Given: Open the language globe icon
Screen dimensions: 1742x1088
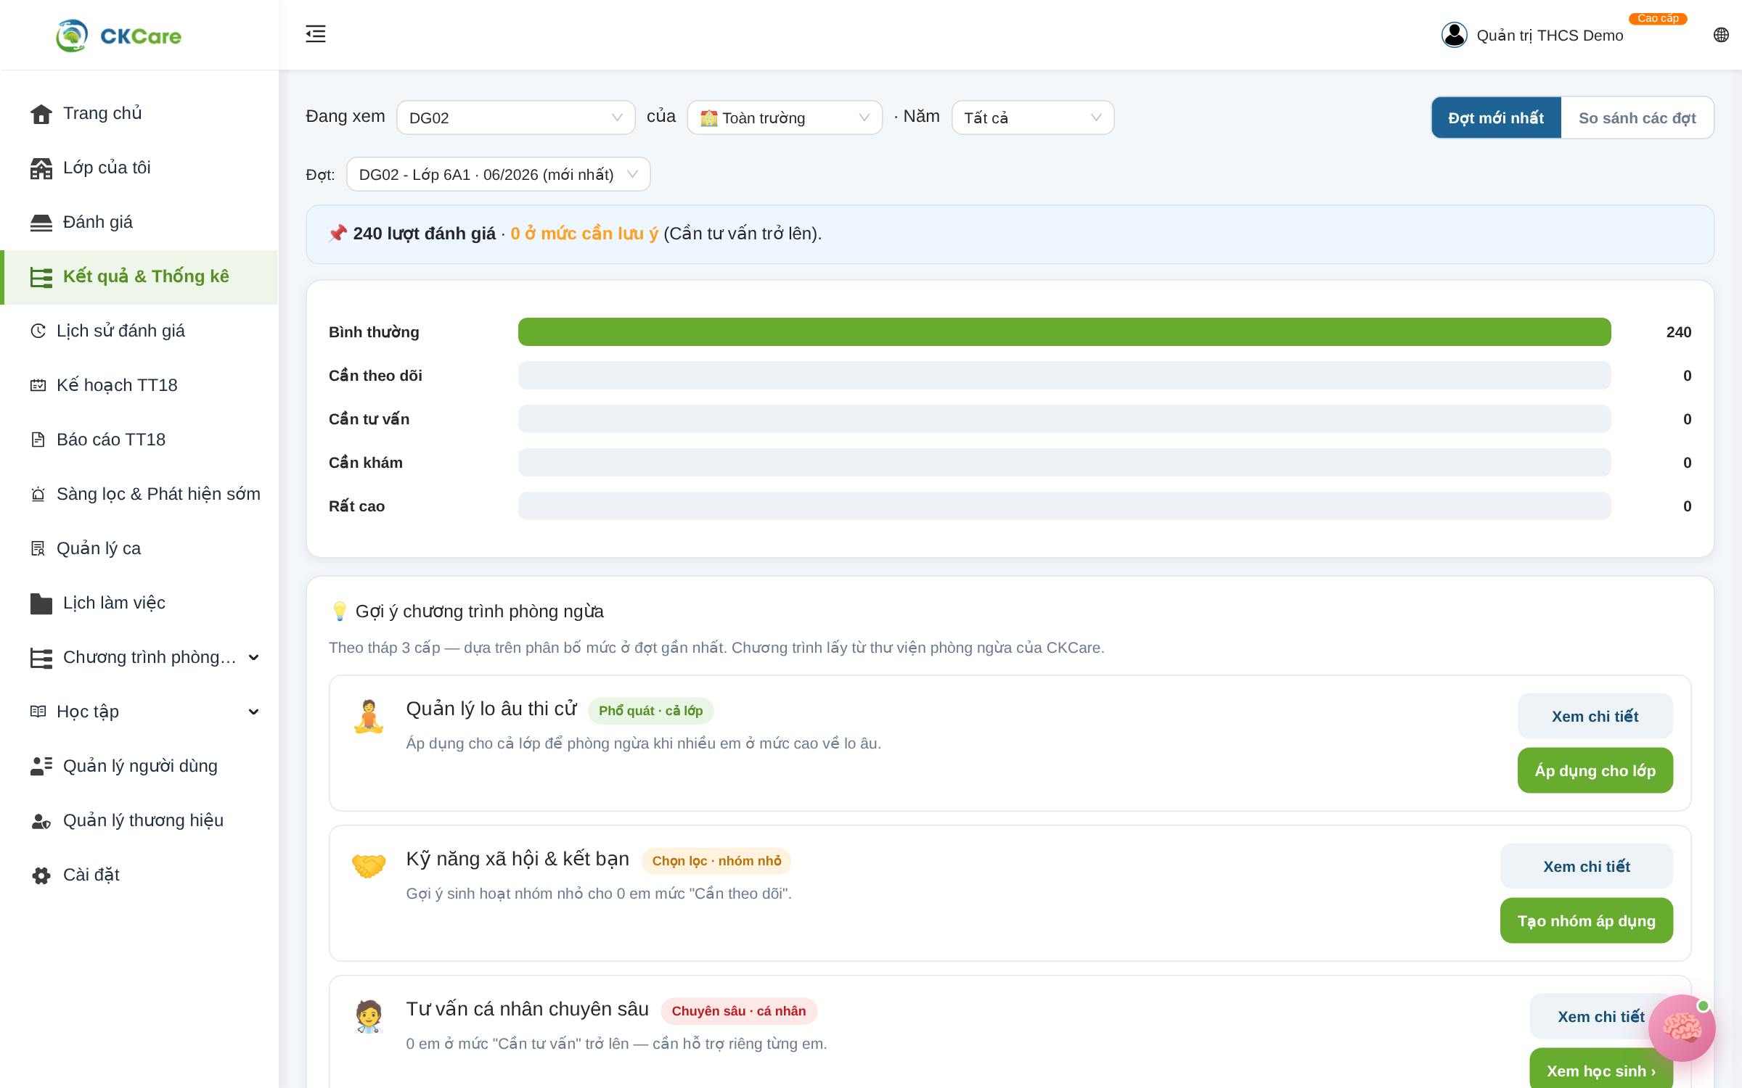Looking at the screenshot, I should pos(1721,35).
